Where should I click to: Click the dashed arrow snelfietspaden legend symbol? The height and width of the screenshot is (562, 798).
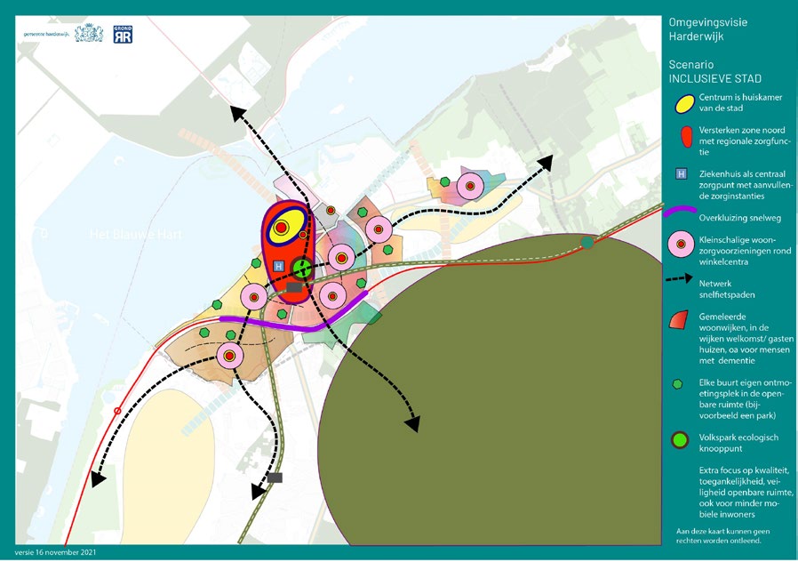(x=682, y=277)
